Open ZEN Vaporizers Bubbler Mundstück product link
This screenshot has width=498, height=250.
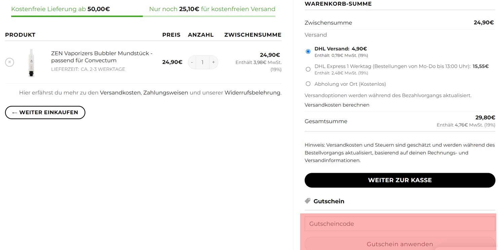102,57
